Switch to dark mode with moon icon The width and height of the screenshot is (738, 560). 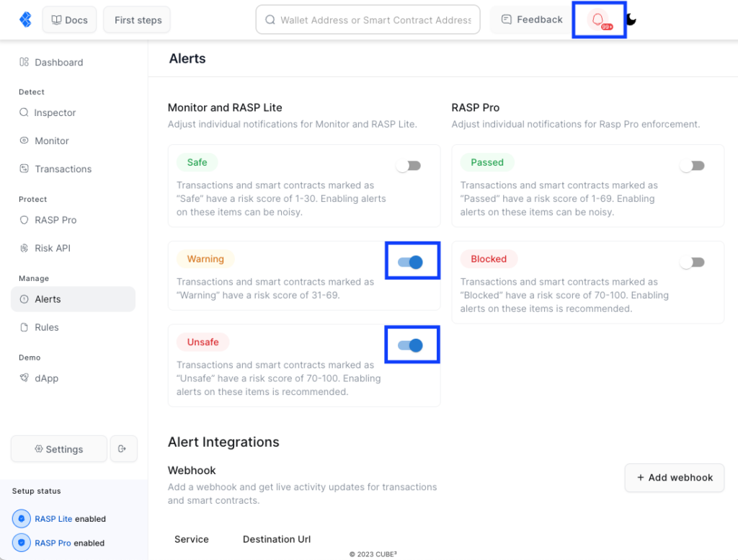631,19
